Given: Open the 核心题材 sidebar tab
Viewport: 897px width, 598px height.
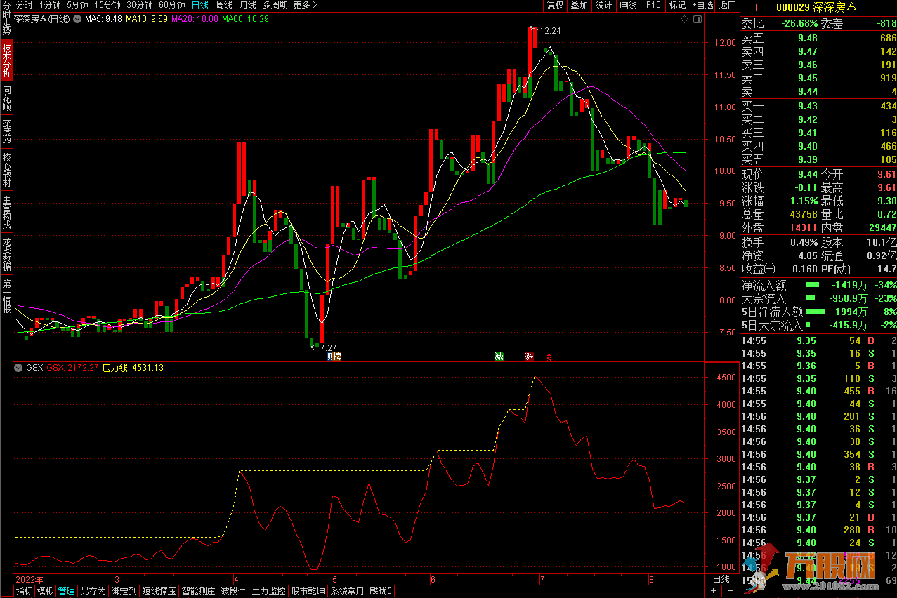Looking at the screenshot, I should (x=6, y=169).
